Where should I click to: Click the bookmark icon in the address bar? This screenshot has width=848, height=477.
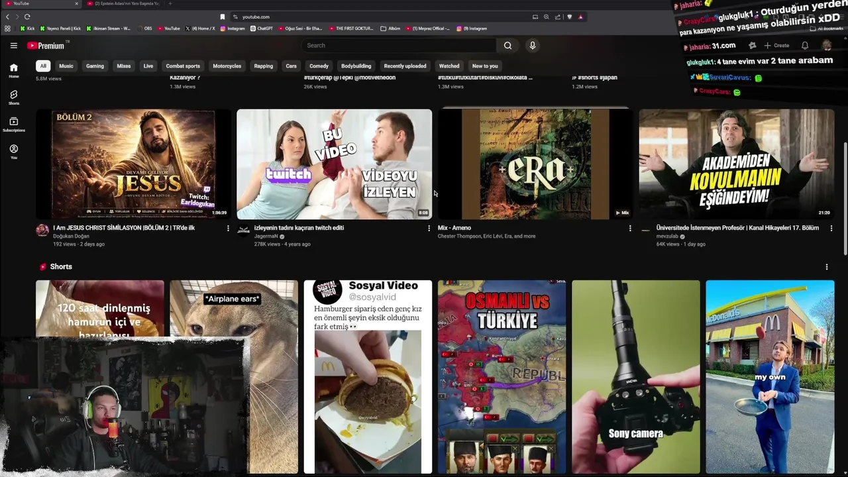click(222, 17)
